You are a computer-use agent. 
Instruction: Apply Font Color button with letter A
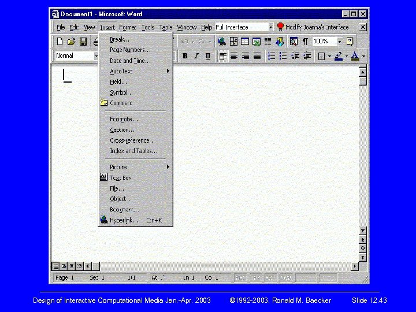(x=355, y=56)
